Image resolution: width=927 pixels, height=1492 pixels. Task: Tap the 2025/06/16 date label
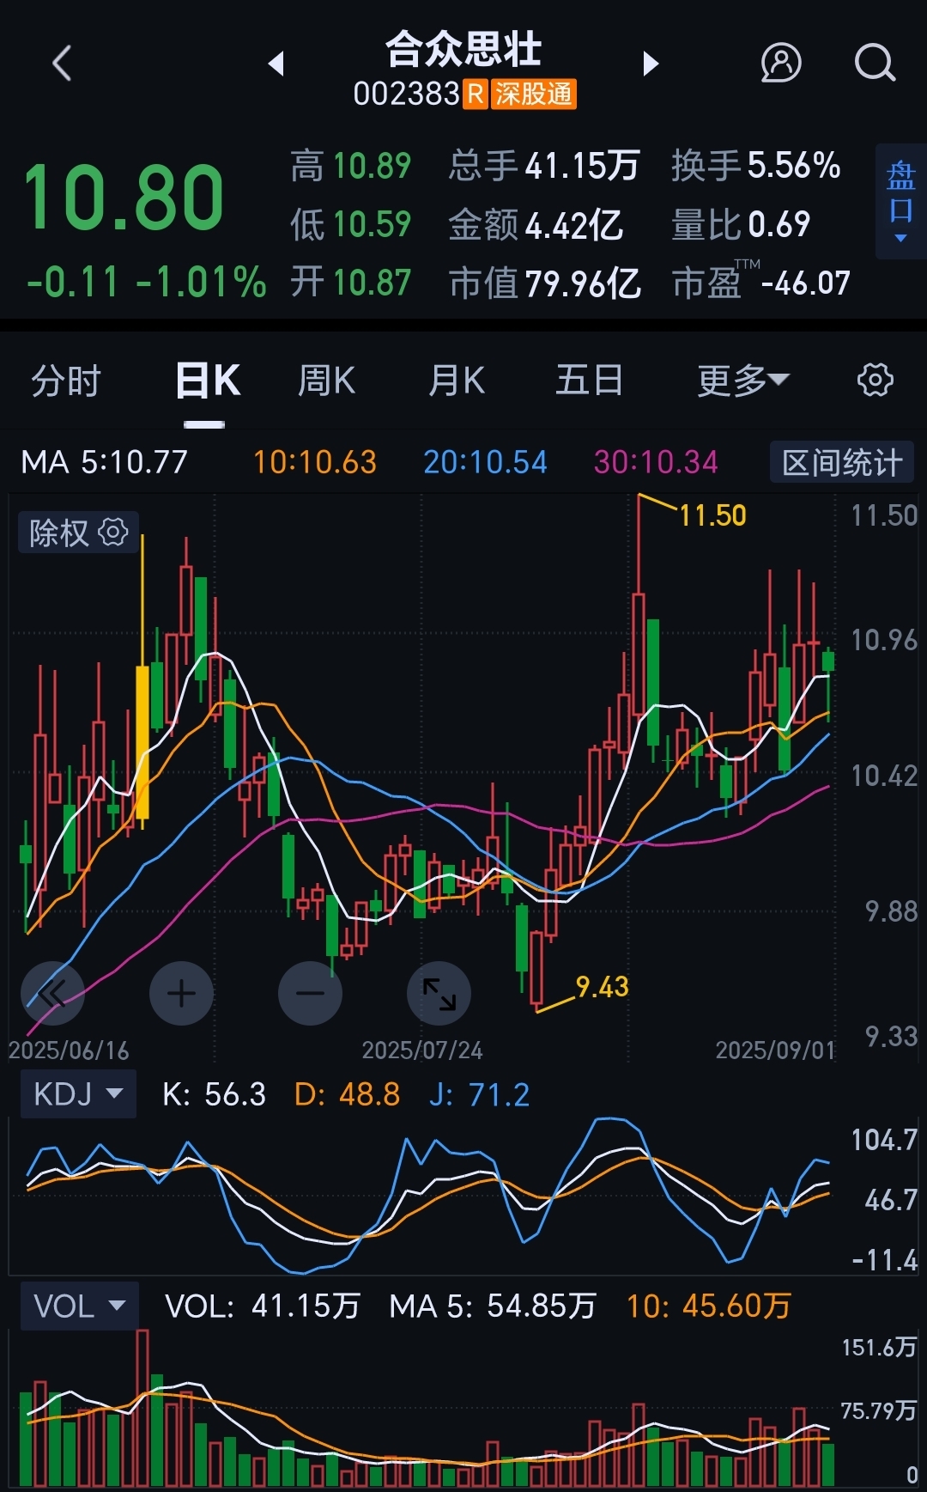coord(69,1050)
